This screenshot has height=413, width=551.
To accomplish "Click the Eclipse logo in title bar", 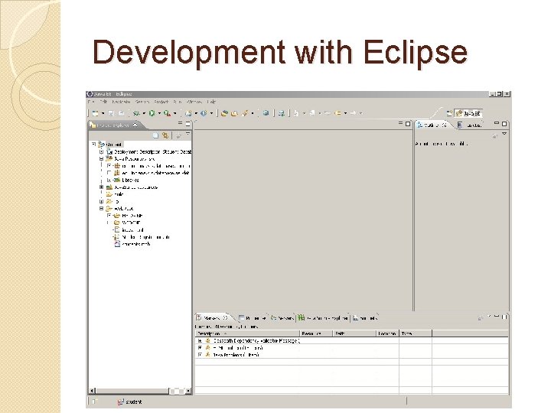I will point(90,94).
